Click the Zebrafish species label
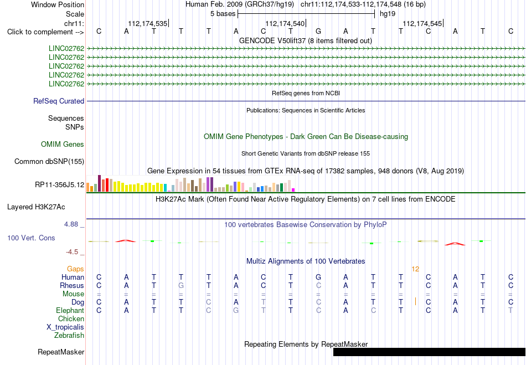The image size is (526, 365). pyautogui.click(x=69, y=335)
